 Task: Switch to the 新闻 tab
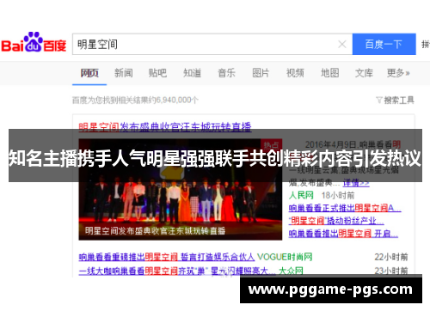(124, 73)
